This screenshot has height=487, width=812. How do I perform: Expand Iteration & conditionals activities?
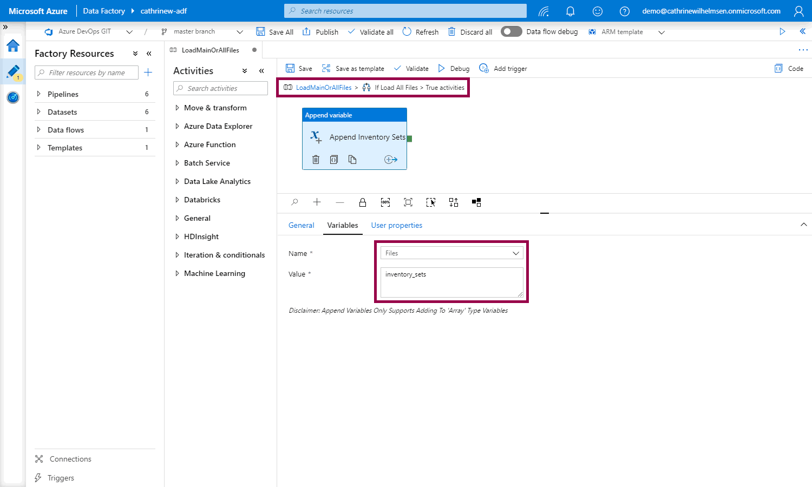(x=177, y=255)
